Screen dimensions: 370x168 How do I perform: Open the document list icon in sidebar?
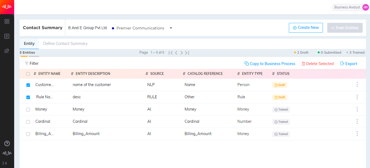(x=7, y=36)
